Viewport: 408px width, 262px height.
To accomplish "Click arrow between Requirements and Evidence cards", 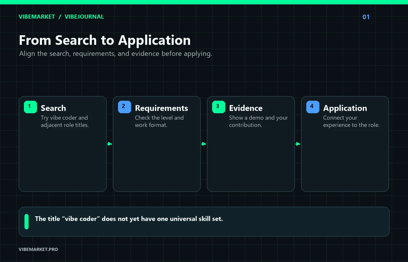I will pyautogui.click(x=204, y=144).
